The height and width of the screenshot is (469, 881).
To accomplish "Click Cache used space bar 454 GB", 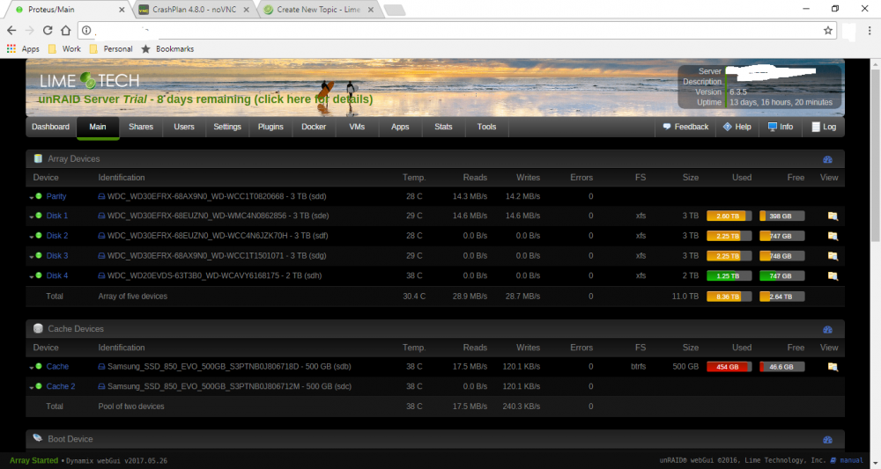I will pyautogui.click(x=729, y=367).
